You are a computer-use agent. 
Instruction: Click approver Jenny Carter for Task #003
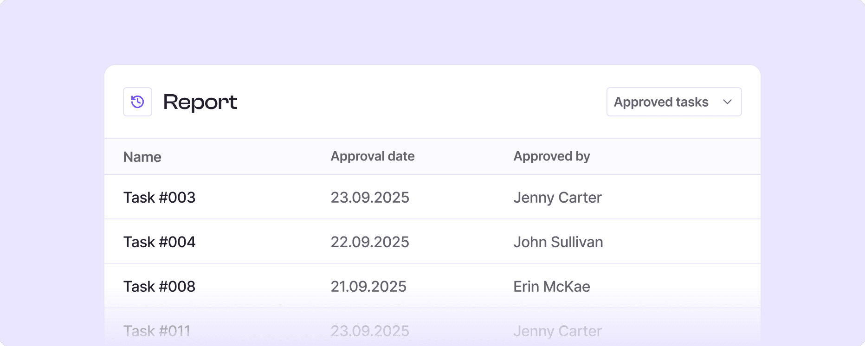pos(557,198)
